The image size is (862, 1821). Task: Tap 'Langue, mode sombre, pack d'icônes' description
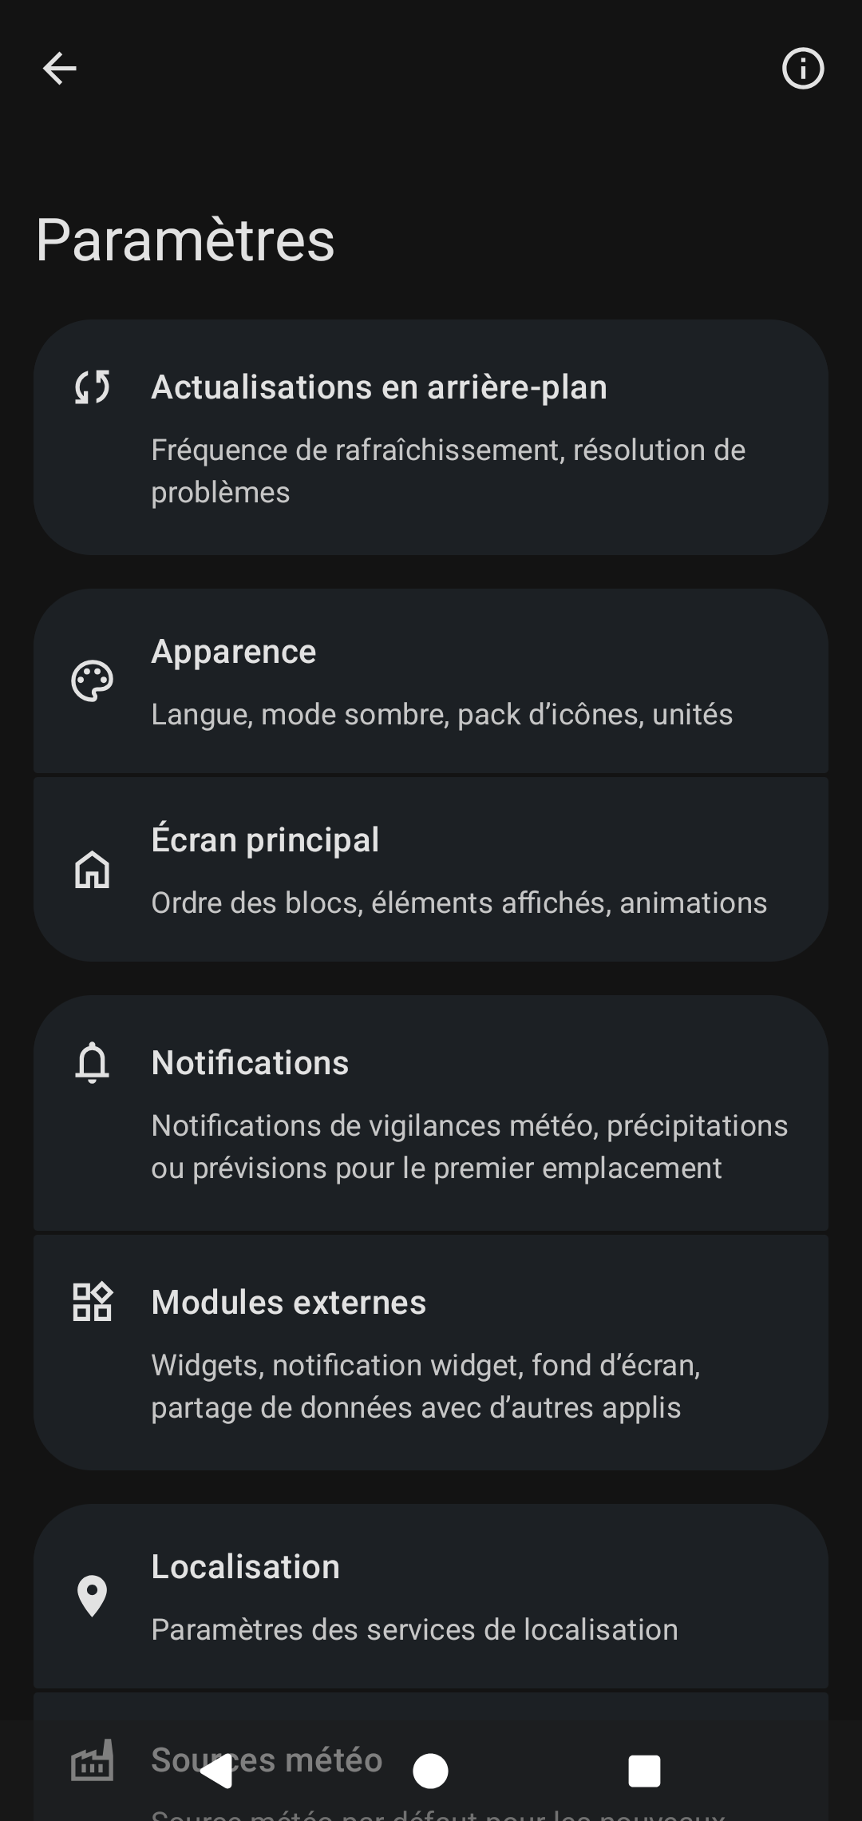441,715
